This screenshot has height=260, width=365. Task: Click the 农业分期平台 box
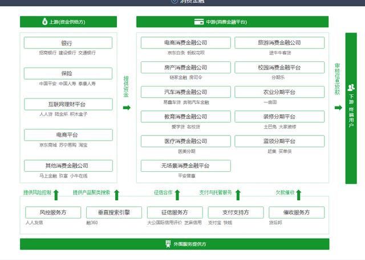click(279, 92)
